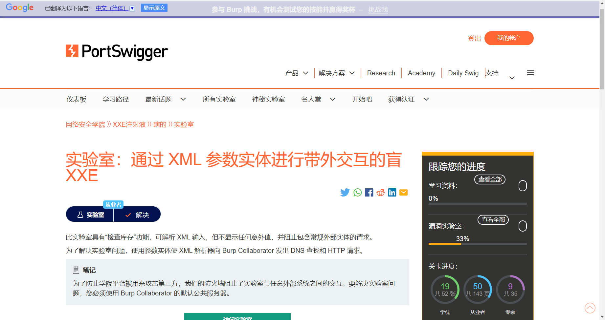
Task: Click the page vertical scrollbar thumb
Action: click(x=602, y=49)
